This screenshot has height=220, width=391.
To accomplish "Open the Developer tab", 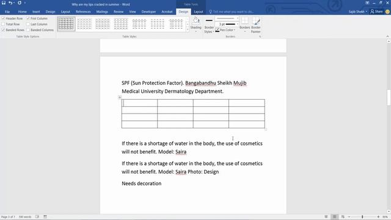I will [x=148, y=12].
